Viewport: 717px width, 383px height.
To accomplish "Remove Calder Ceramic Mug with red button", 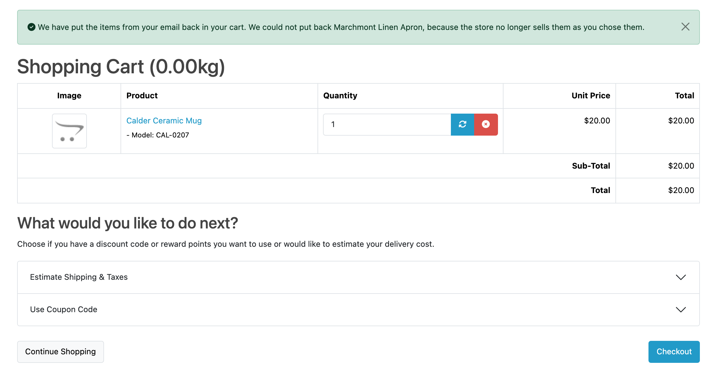I will point(486,124).
